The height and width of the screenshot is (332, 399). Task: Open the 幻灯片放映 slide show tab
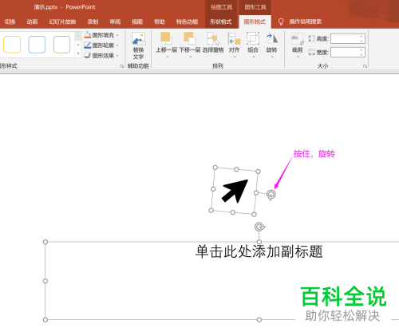(62, 22)
